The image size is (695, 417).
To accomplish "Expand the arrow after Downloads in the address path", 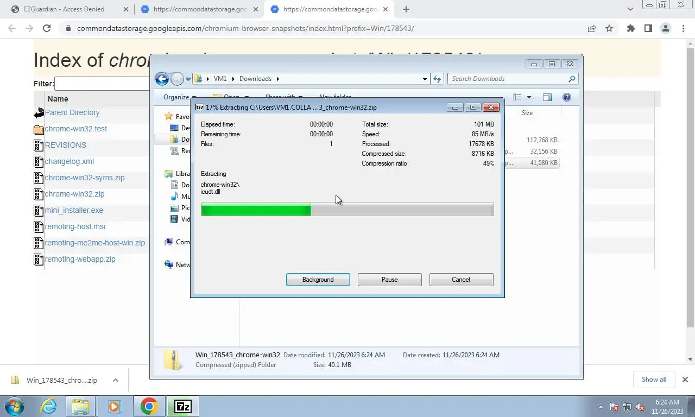I will [277, 79].
